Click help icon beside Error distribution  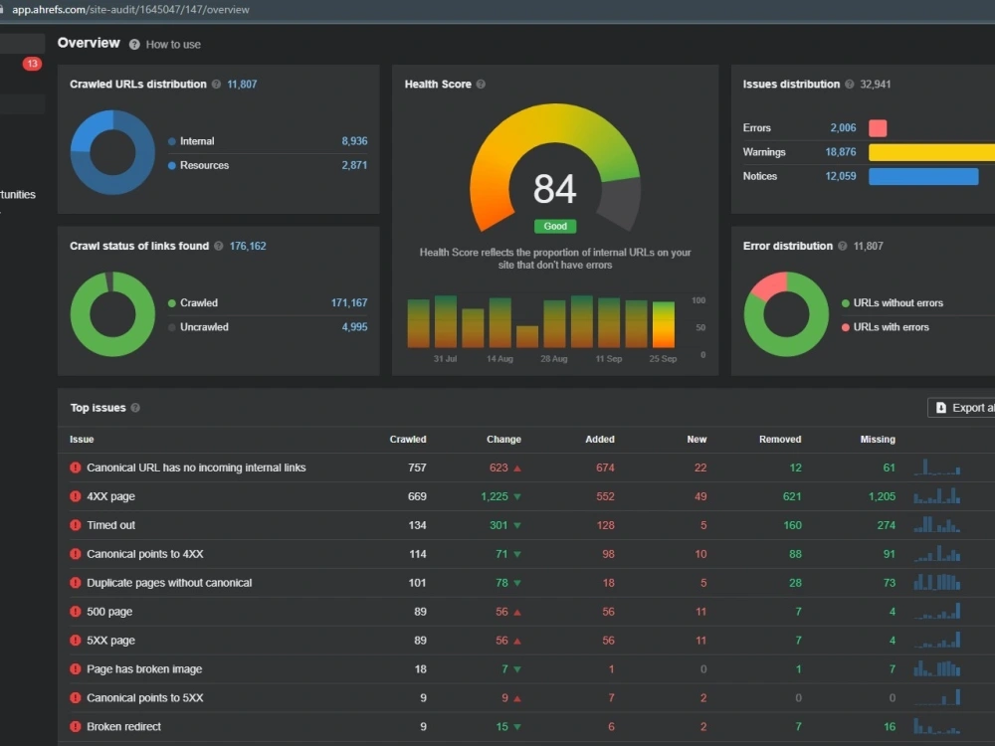tap(843, 246)
